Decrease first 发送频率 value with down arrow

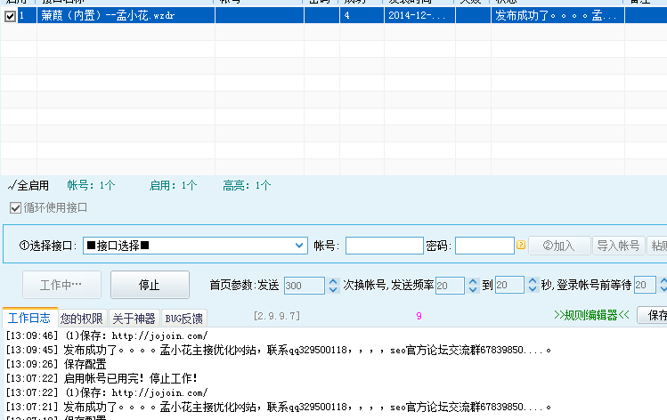point(473,289)
